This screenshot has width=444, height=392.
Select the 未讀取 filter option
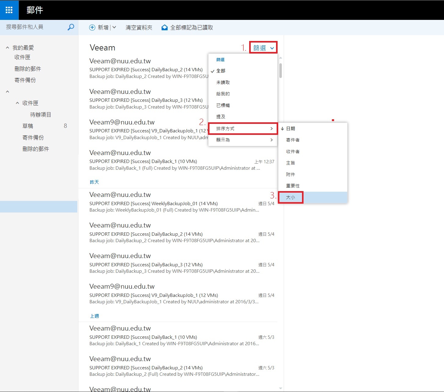223,83
